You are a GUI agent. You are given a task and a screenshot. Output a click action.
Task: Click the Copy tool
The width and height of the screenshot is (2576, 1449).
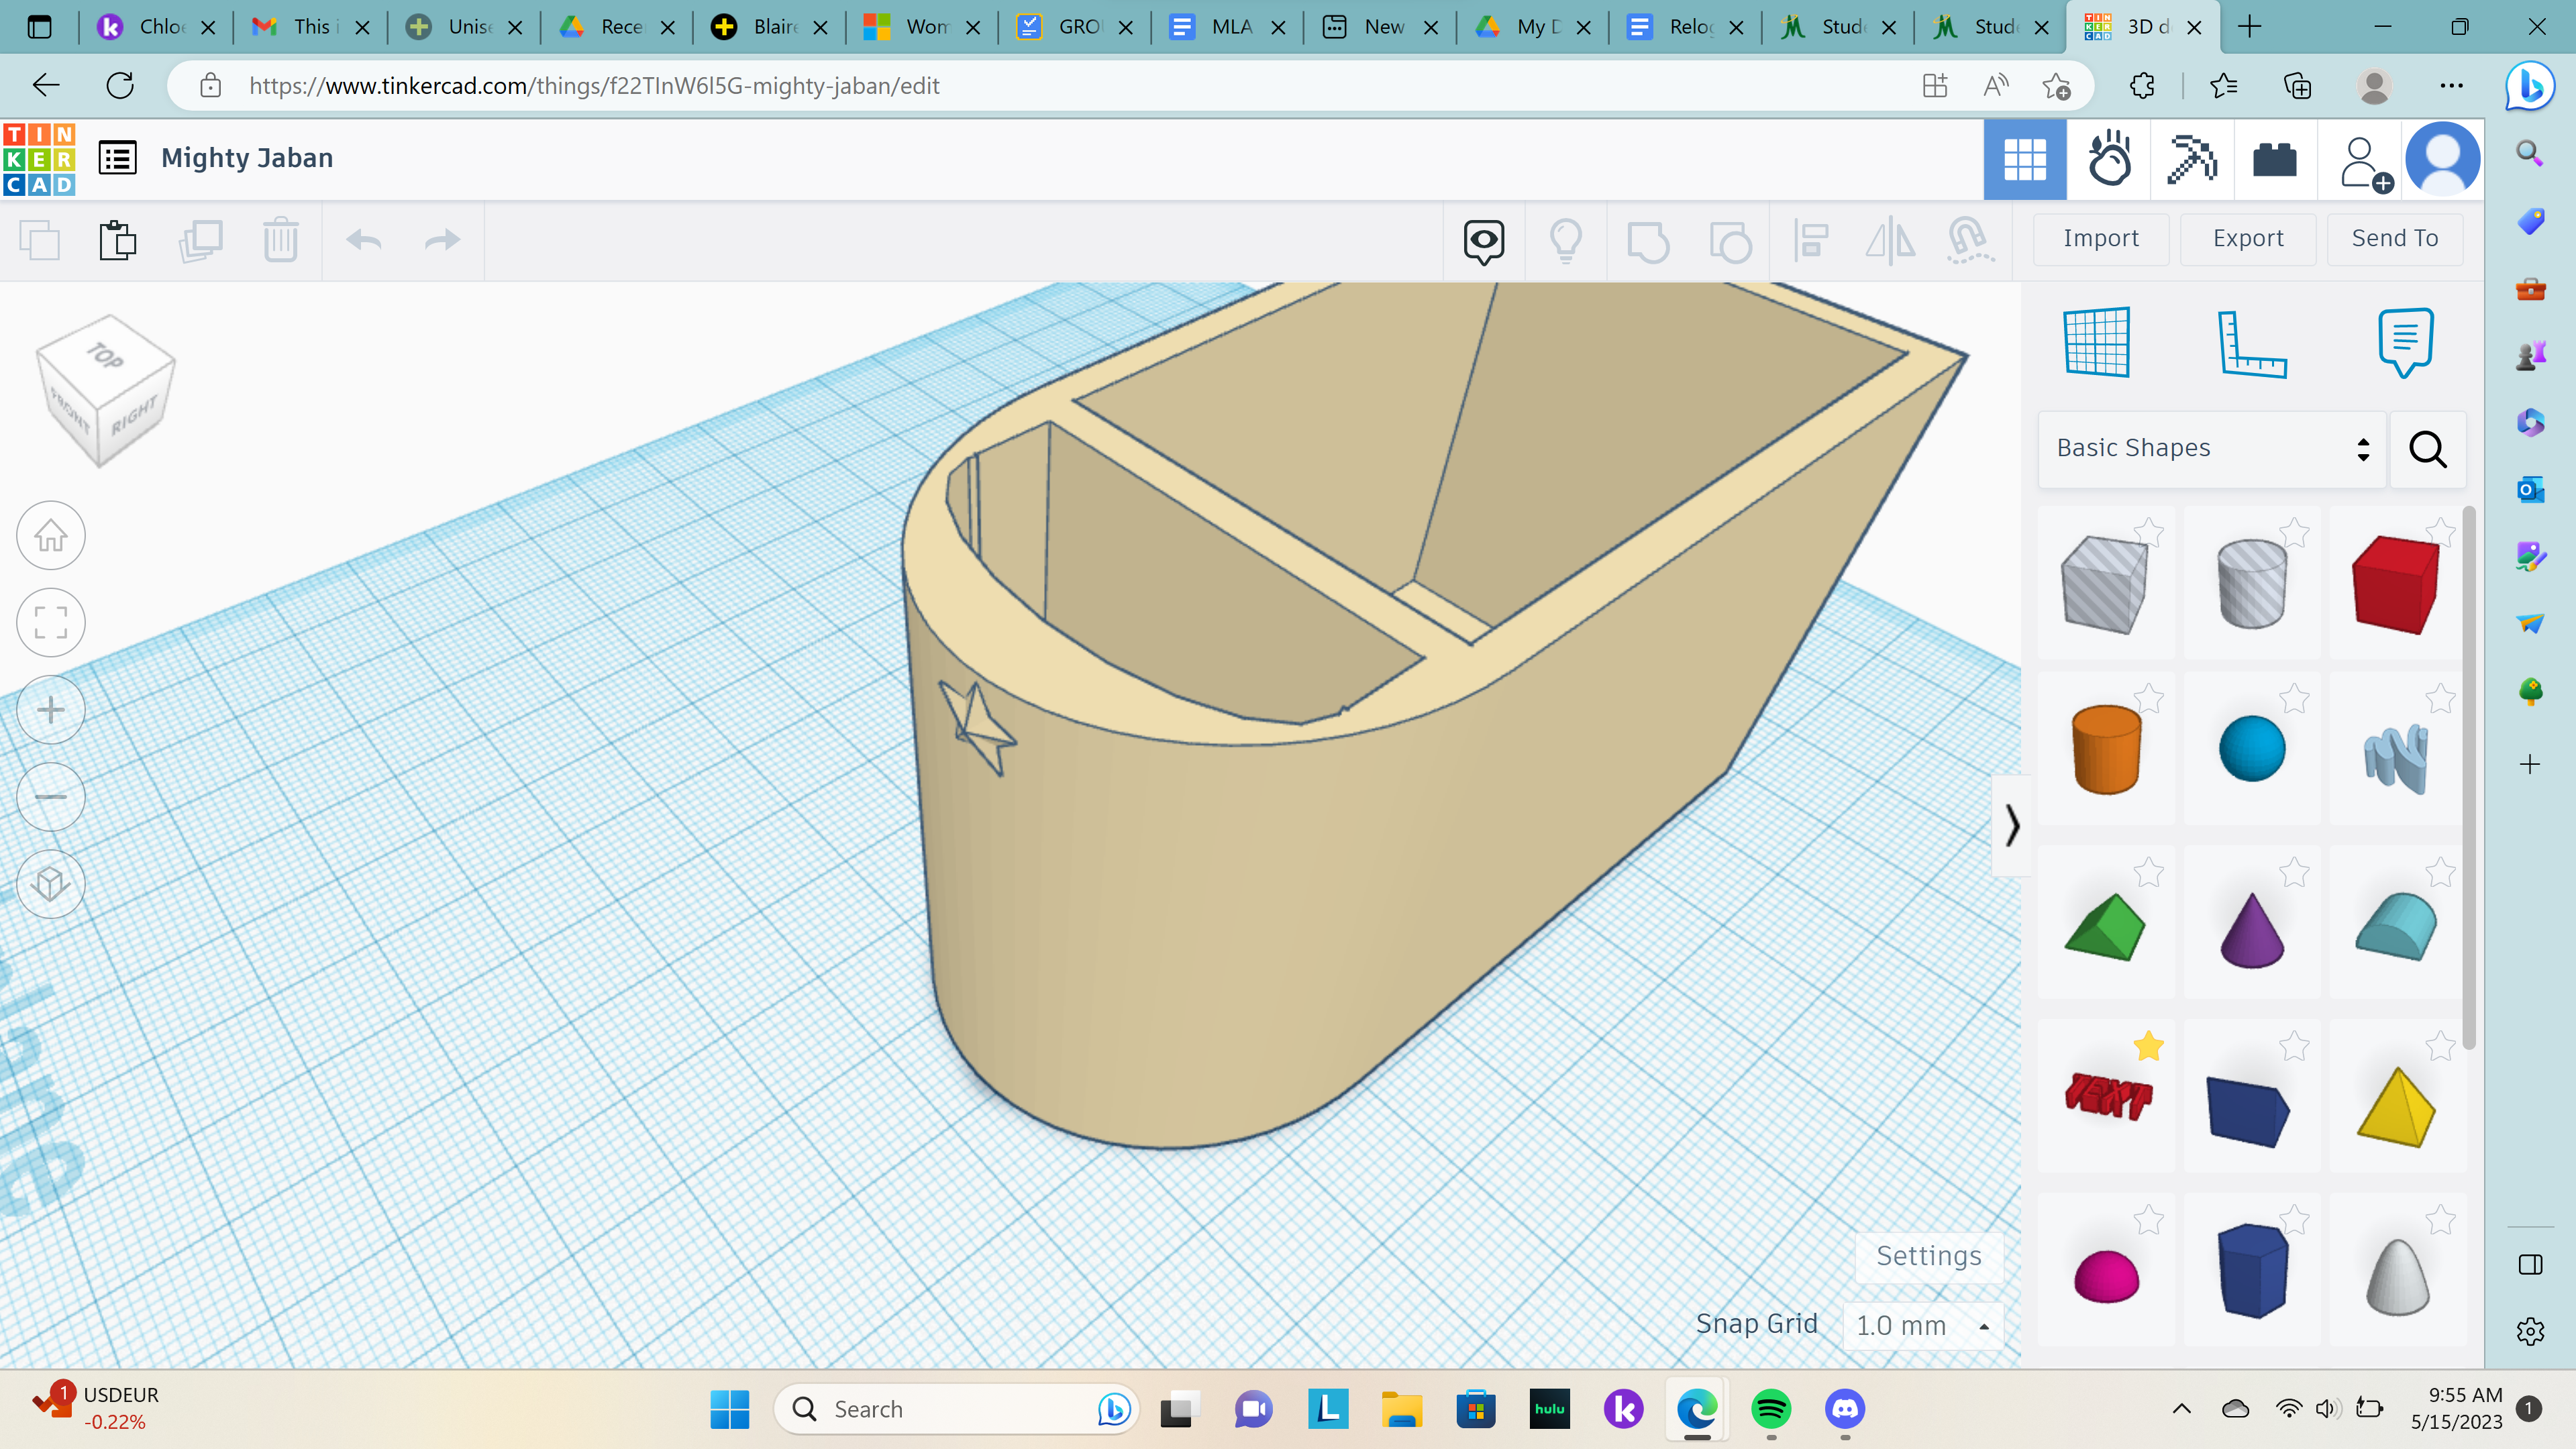(x=40, y=240)
